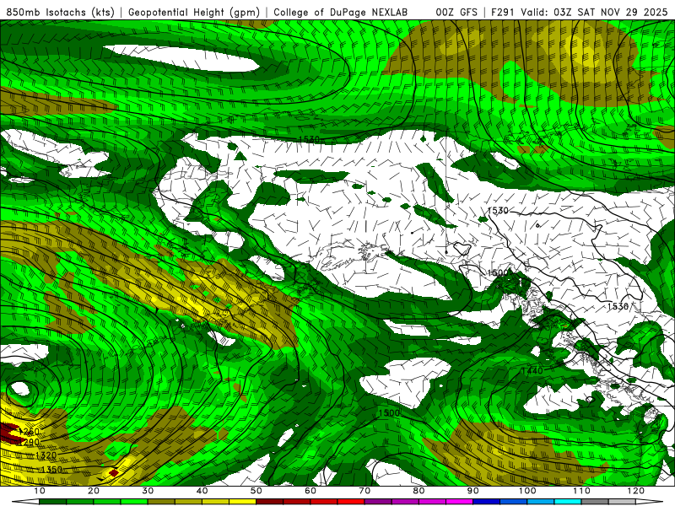Click the legend value 100

(x=527, y=491)
